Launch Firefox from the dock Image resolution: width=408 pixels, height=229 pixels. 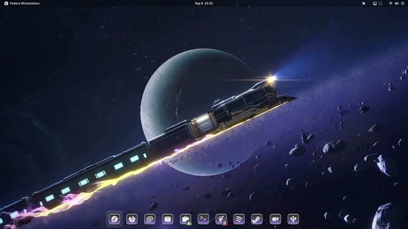point(132,219)
